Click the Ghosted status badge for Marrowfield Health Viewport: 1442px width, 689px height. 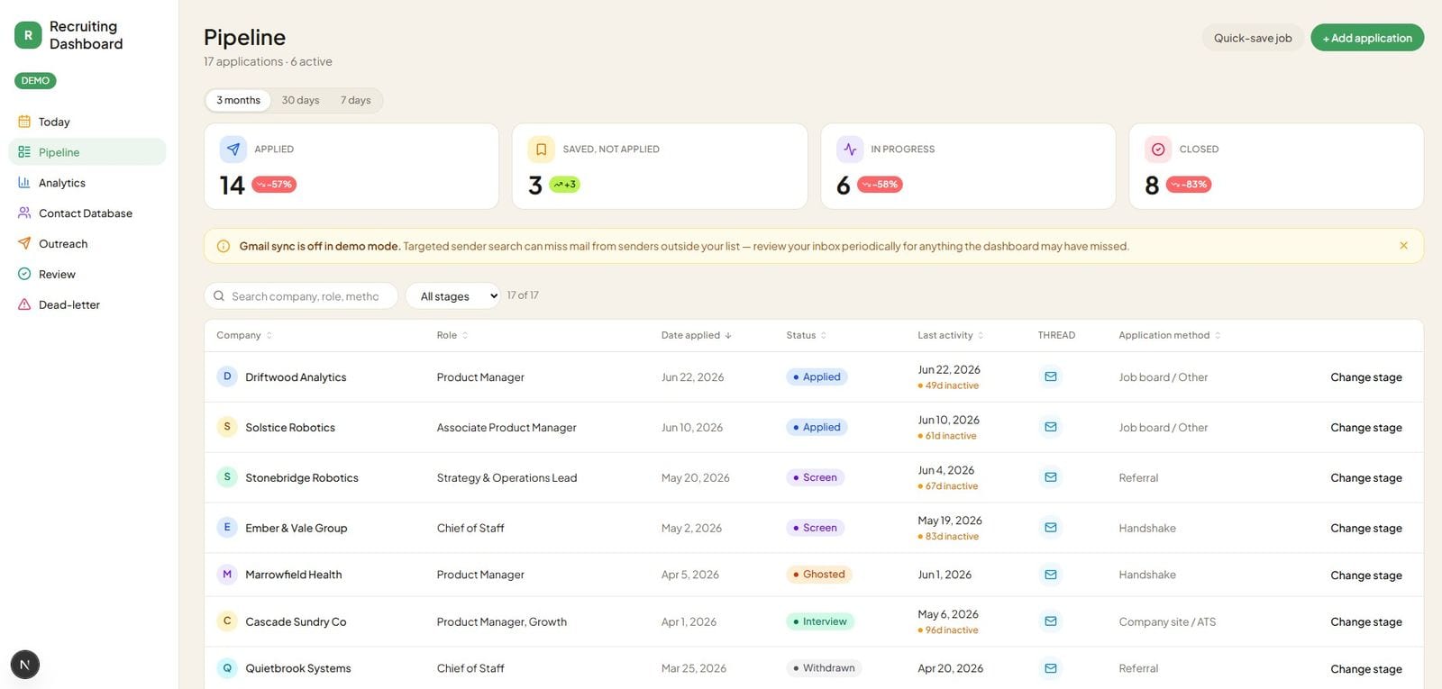pyautogui.click(x=819, y=575)
